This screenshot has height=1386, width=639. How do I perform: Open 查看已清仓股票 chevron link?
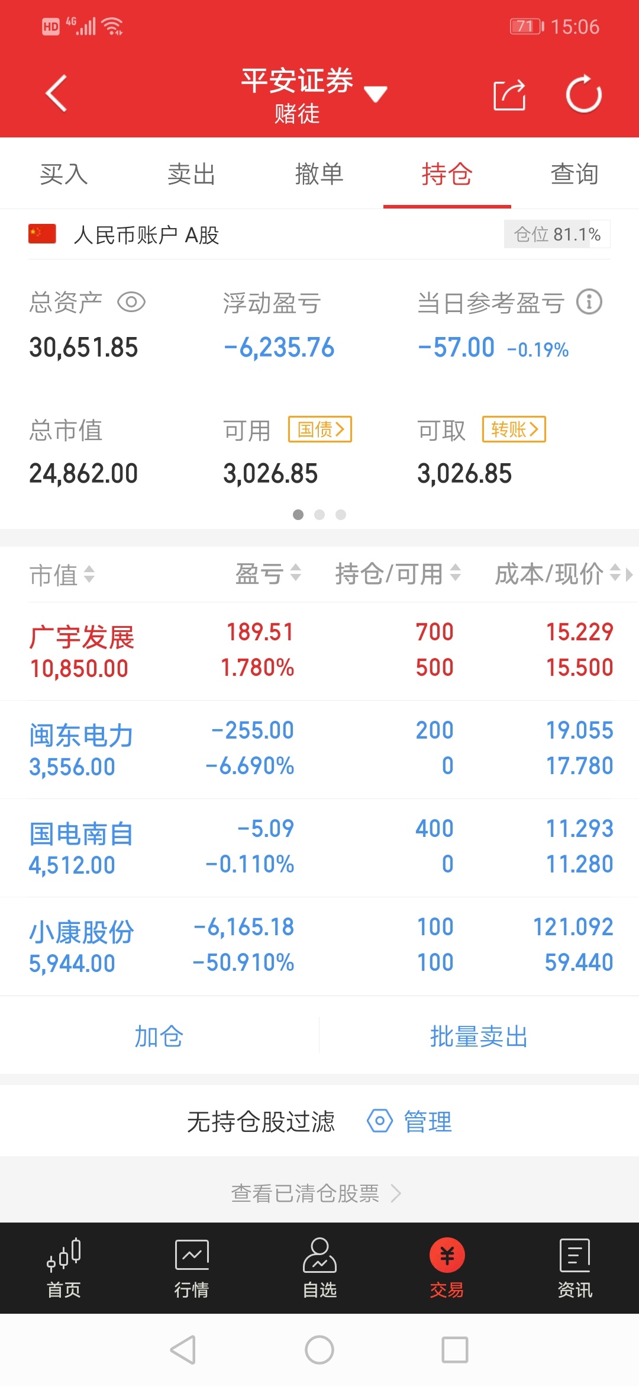tap(396, 1193)
